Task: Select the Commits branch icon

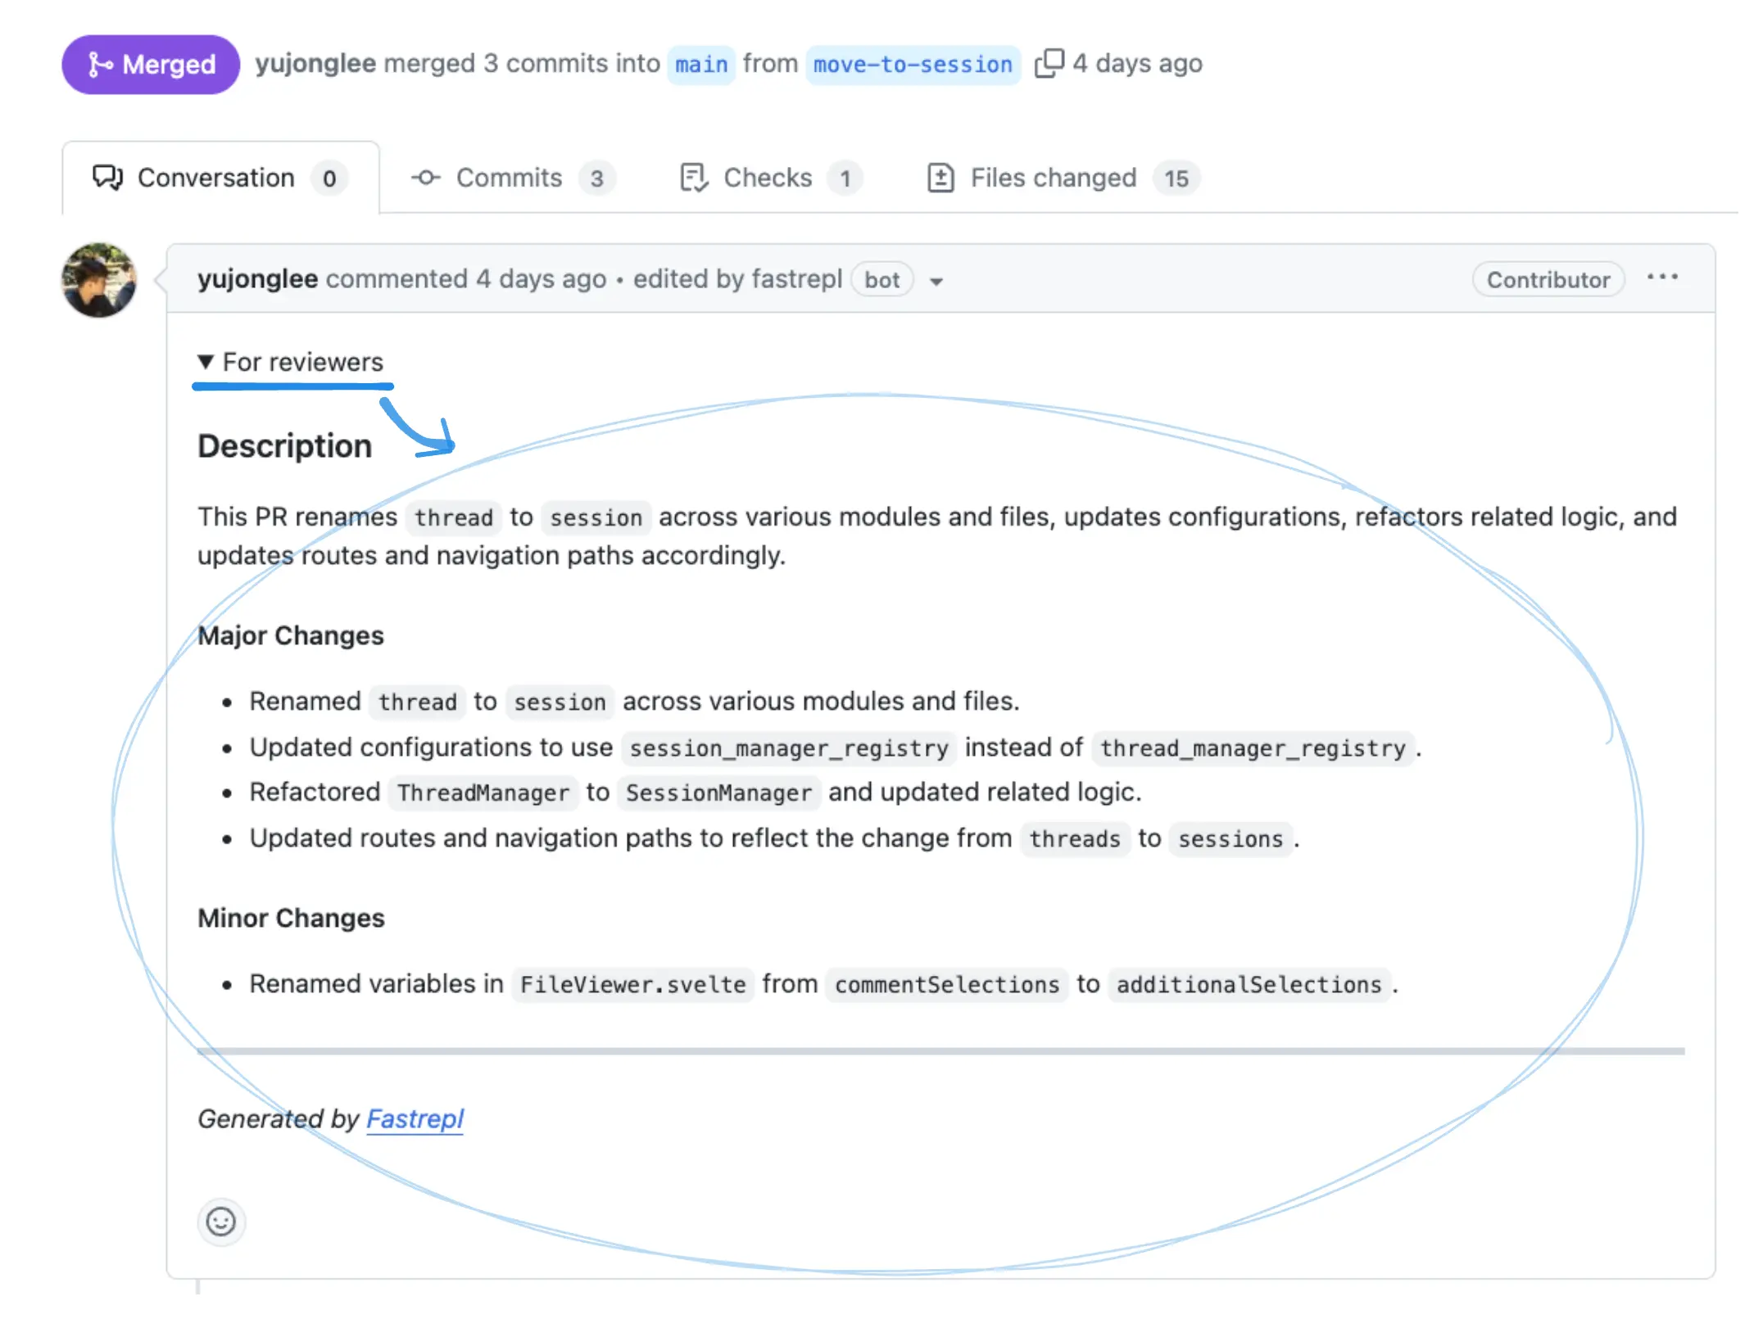Action: [x=428, y=178]
